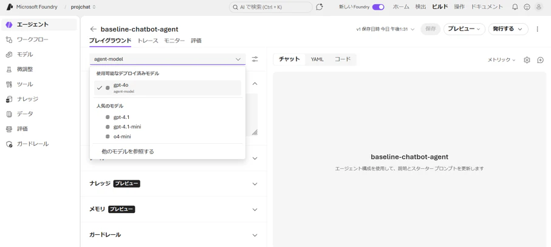Viewport: 551px width, 247px height.
Task: Click 他のモデルを参照する link
Action: [x=128, y=152]
